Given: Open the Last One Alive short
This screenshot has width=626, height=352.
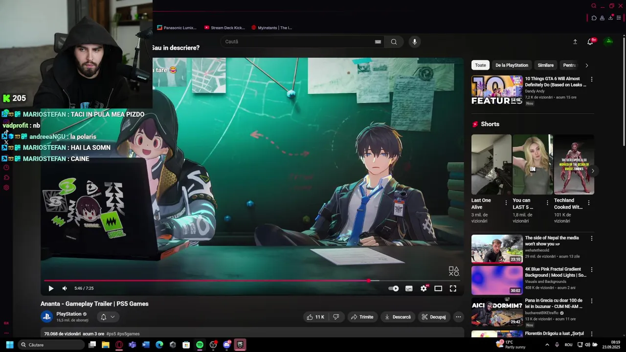Looking at the screenshot, I should (x=491, y=164).
